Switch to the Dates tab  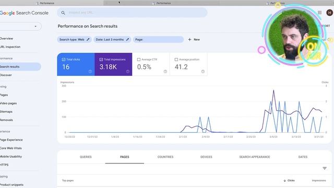tap(303, 157)
